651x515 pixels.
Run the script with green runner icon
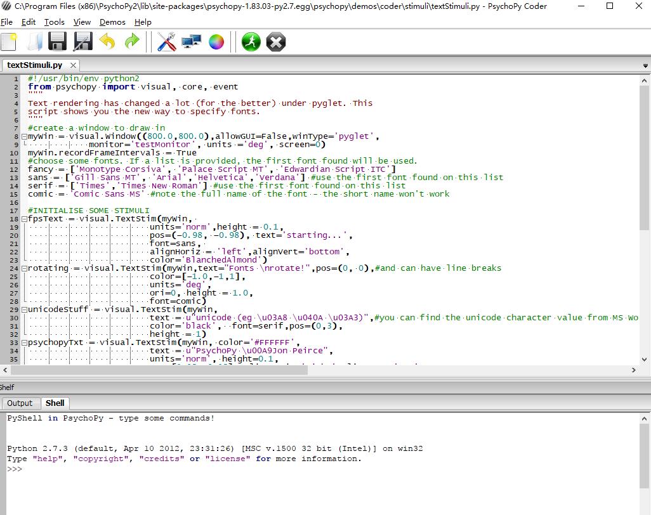click(x=251, y=42)
